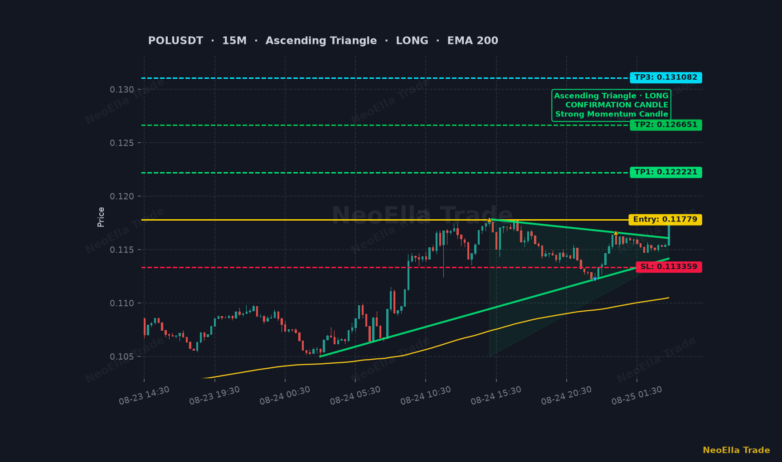Click the LONG direction in the chart title
This screenshot has height=462, width=782.
[412, 41]
